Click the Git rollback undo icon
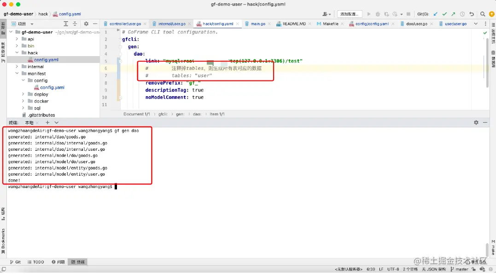Image resolution: width=496 pixels, height=274 pixels. [x=472, y=14]
